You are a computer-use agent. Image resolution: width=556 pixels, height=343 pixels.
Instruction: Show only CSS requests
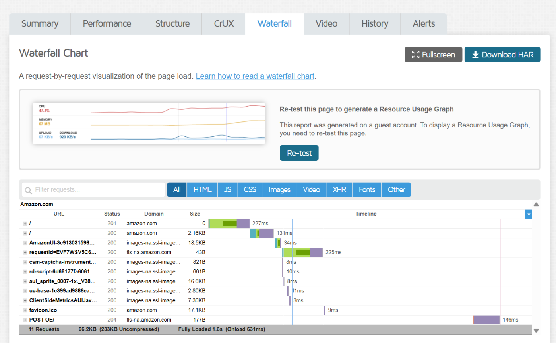point(250,190)
